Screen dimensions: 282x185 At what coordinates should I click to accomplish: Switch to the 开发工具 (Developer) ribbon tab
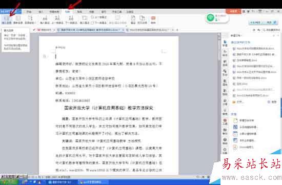[x=117, y=12]
